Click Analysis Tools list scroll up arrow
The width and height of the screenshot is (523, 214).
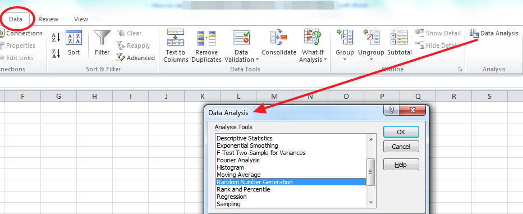click(370, 139)
